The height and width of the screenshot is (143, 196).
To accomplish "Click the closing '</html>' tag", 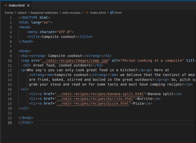I will pos(26,122).
